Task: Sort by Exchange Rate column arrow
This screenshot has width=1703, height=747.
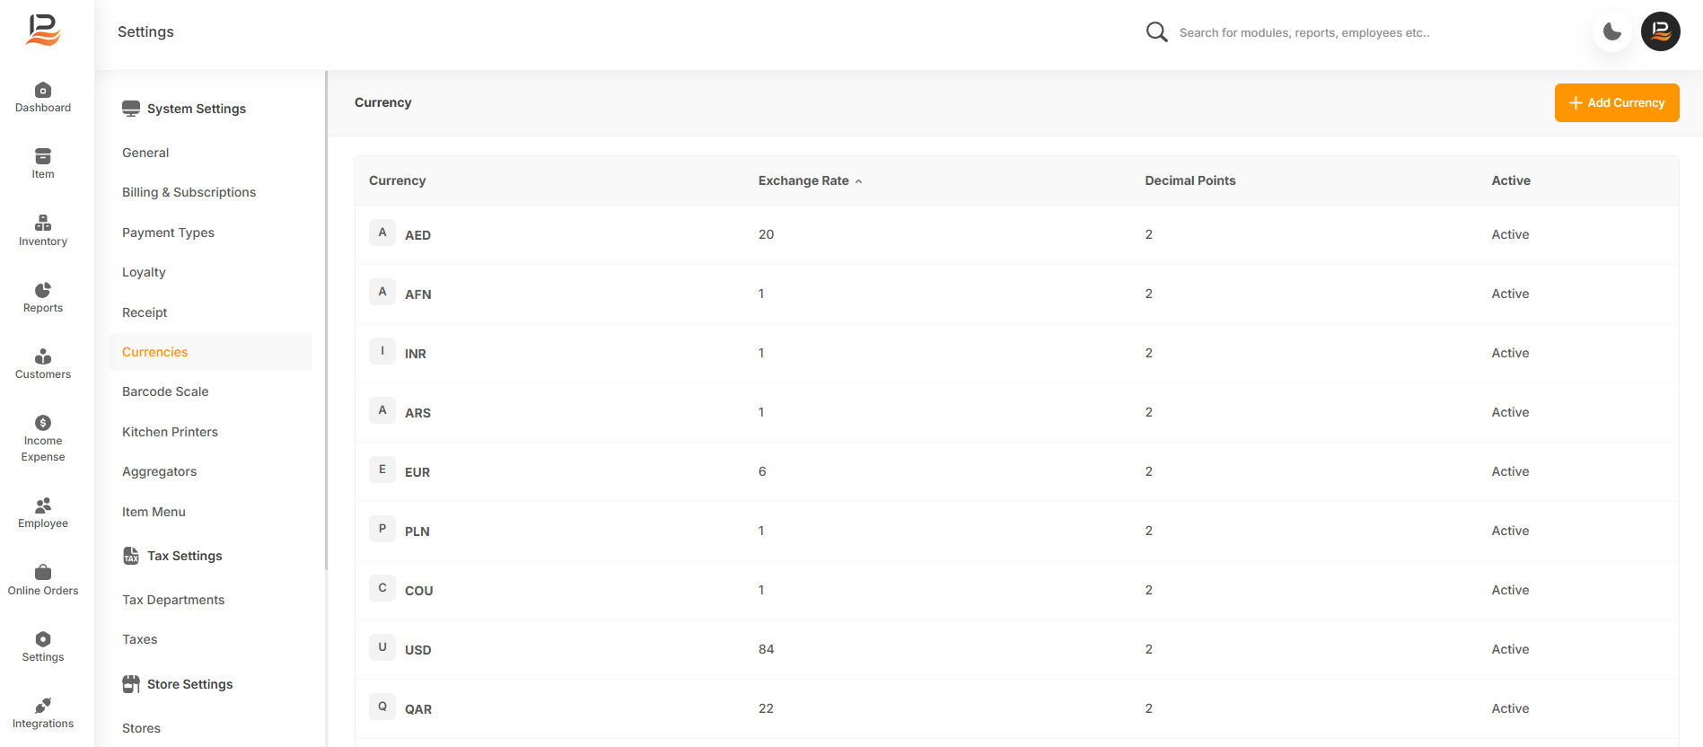Action: point(859,181)
